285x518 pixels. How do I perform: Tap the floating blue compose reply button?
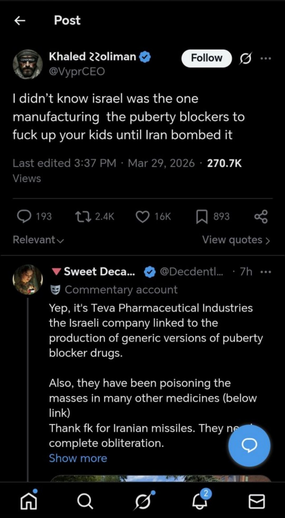pyautogui.click(x=249, y=445)
